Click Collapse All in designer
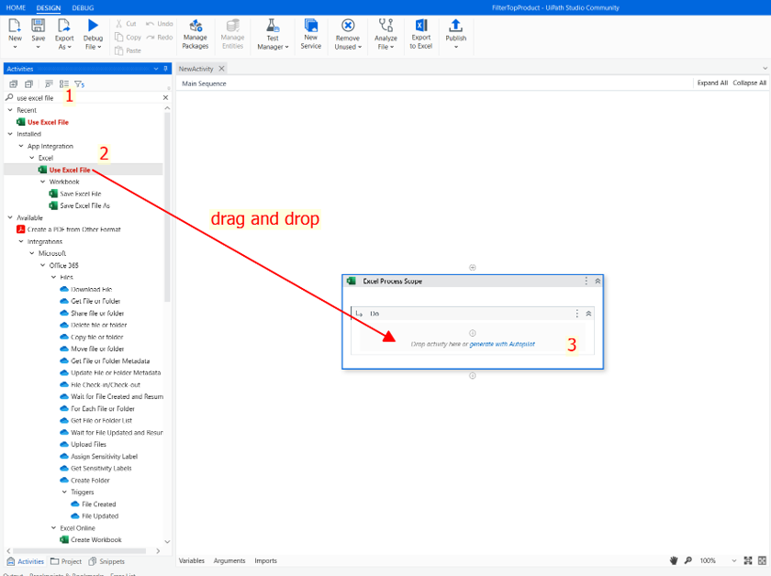 coord(749,83)
